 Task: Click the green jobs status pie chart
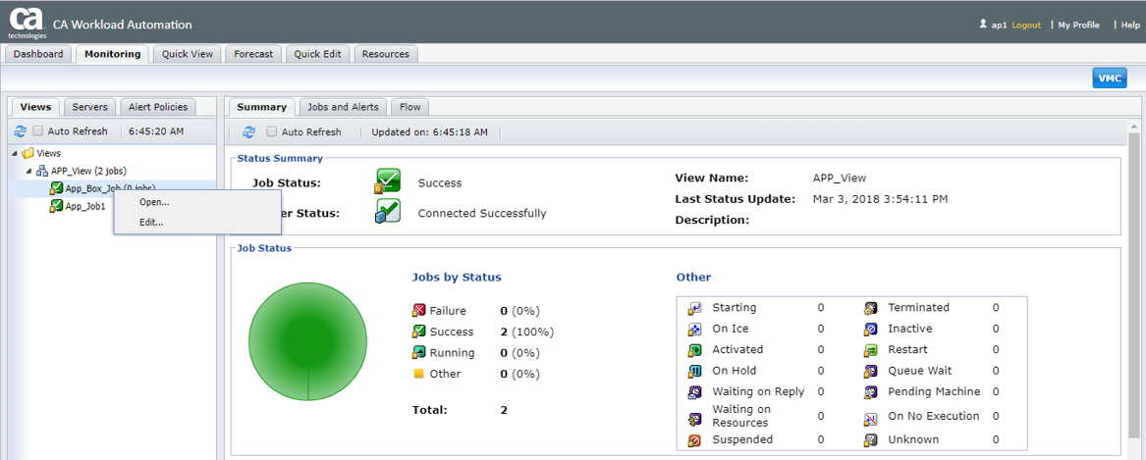pos(307,341)
